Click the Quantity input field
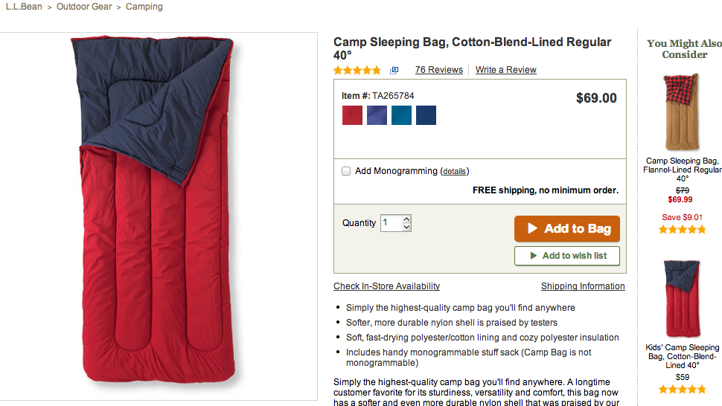722x406 pixels. [391, 223]
